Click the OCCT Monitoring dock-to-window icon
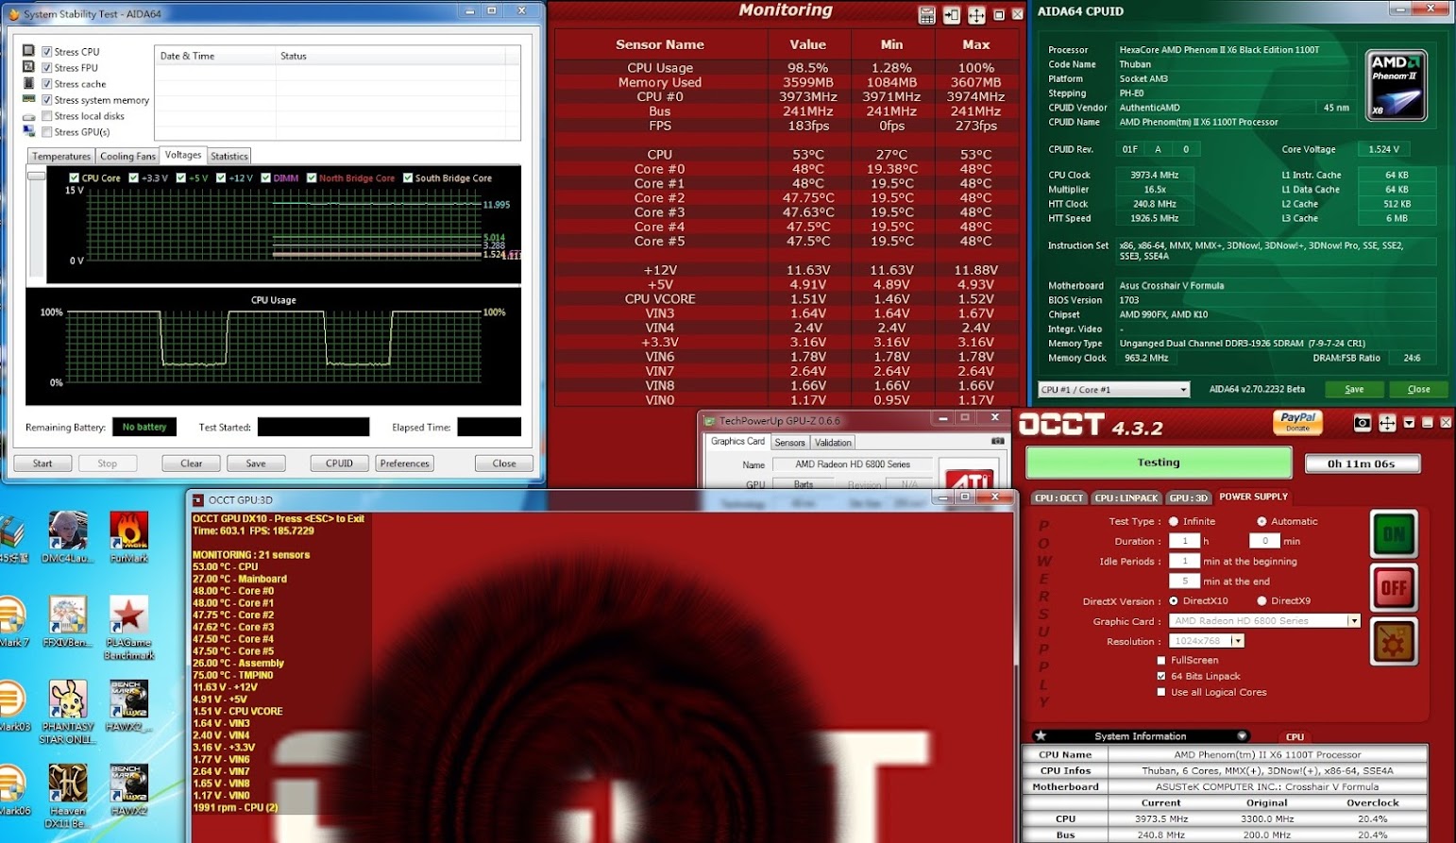This screenshot has width=1456, height=843. click(952, 15)
